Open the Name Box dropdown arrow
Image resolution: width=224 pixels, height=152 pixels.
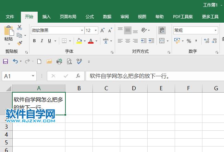33,76
